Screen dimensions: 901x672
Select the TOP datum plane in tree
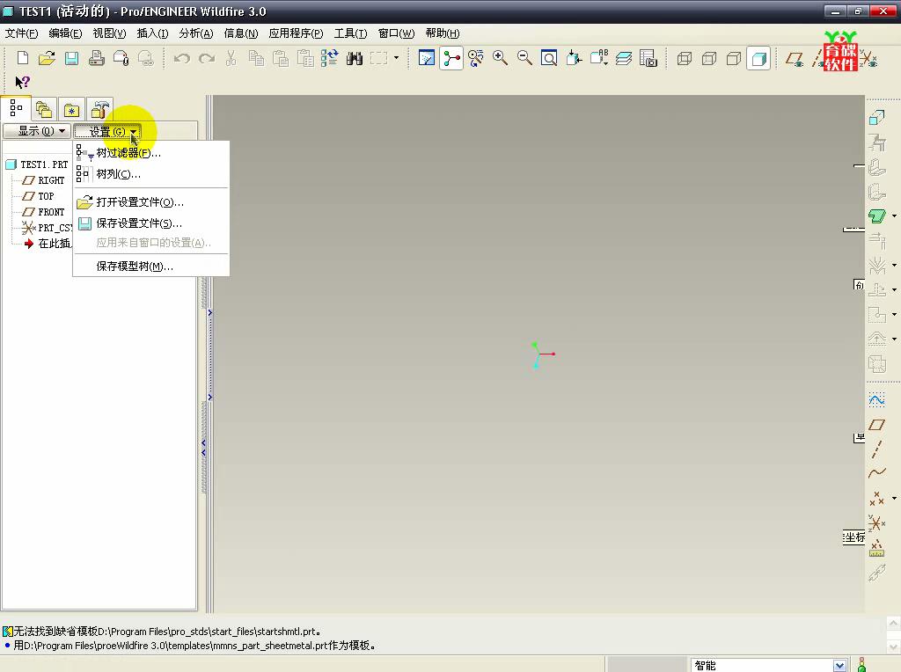pyautogui.click(x=38, y=196)
